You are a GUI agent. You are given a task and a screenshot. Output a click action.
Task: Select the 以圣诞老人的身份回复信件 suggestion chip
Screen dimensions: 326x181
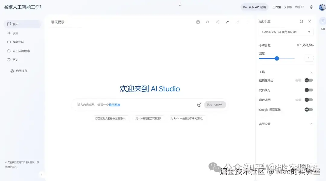tap(110, 118)
